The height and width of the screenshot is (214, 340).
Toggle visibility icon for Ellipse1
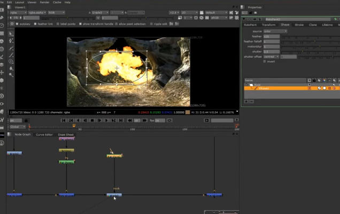pyautogui.click(x=309, y=88)
